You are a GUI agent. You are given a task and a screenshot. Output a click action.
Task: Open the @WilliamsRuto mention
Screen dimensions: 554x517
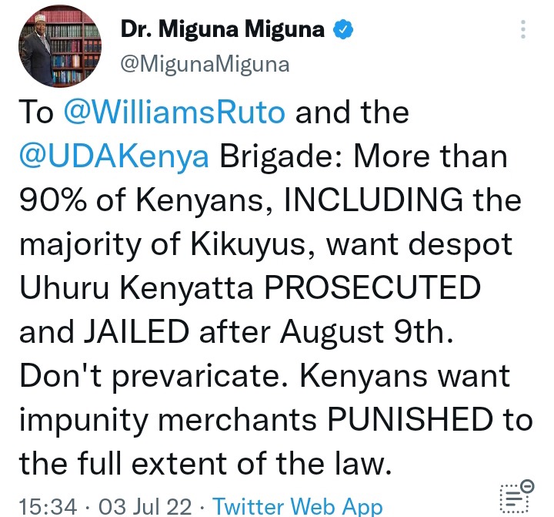point(175,112)
